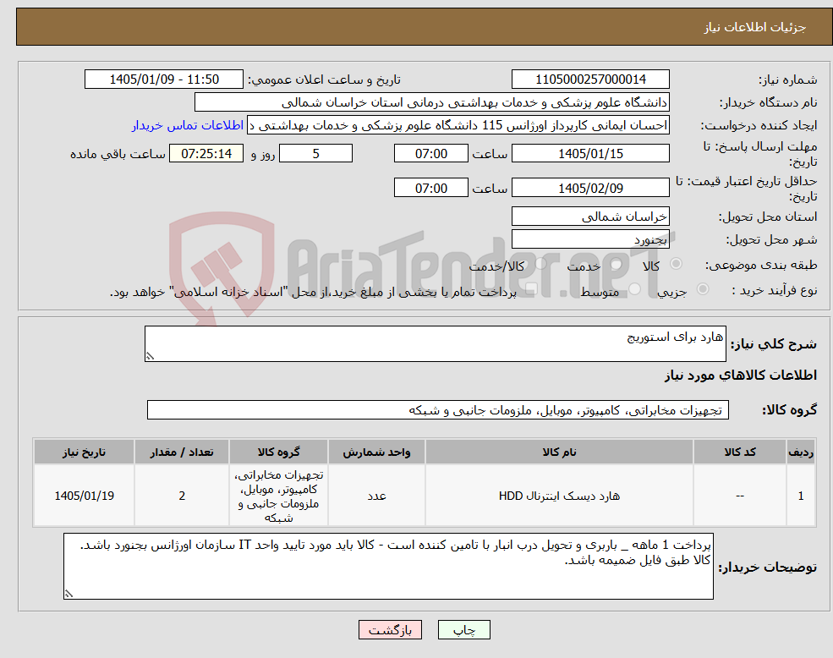Click the گروه کالا column header

point(278,452)
